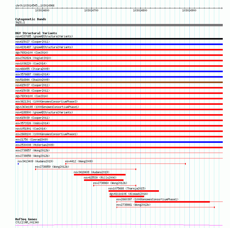The image size is (230, 228).
Task: Click the small blue nsv3413409 marker
Action: [18, 164]
